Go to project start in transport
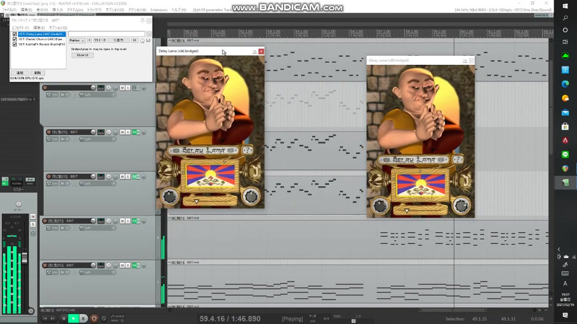577x324 pixels. coord(45,319)
